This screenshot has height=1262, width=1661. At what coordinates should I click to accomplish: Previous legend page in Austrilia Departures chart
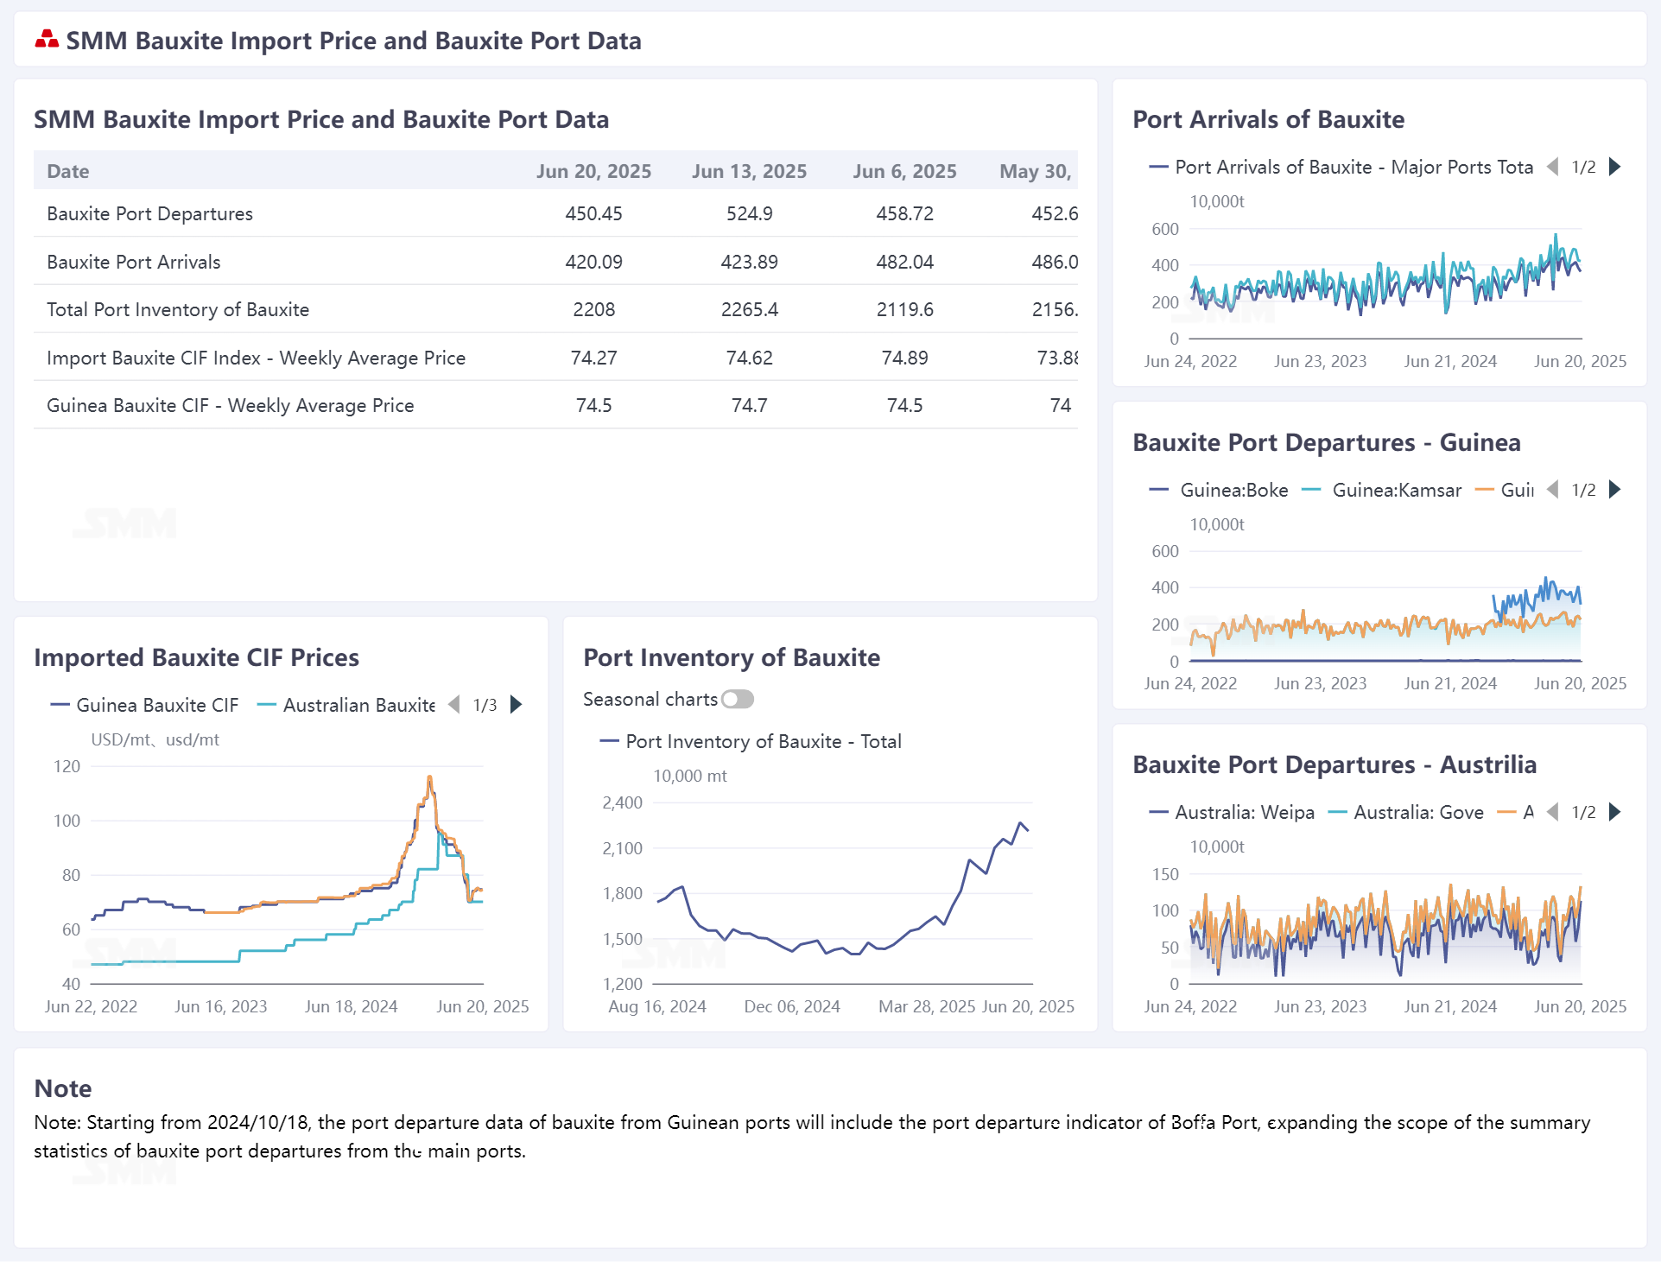point(1552,812)
